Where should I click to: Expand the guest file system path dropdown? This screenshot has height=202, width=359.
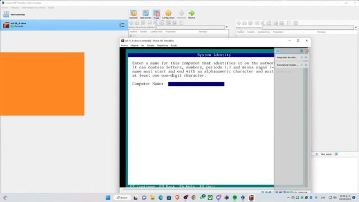click(356, 27)
